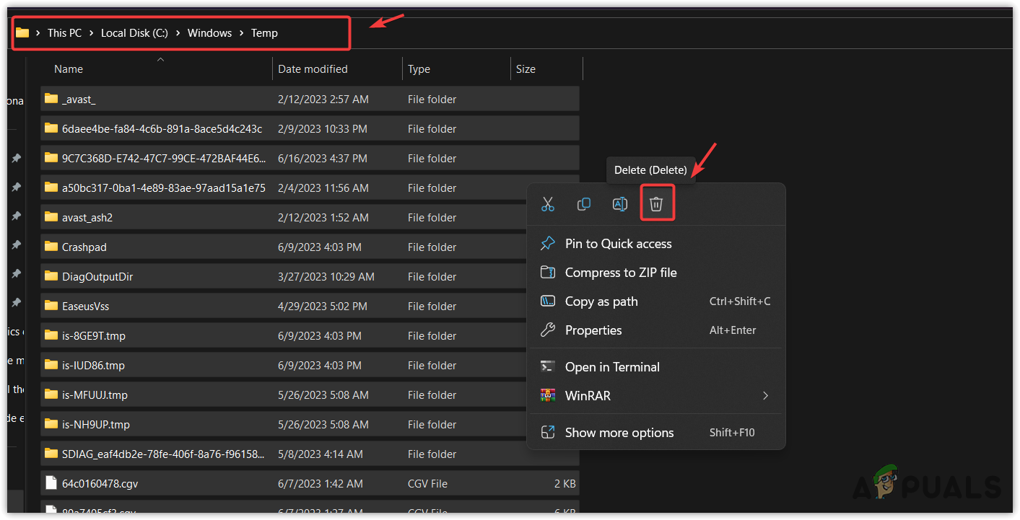The height and width of the screenshot is (520, 1020).
Task: Navigate to Local Disk (C:) in the breadcrumb
Action: [x=134, y=33]
